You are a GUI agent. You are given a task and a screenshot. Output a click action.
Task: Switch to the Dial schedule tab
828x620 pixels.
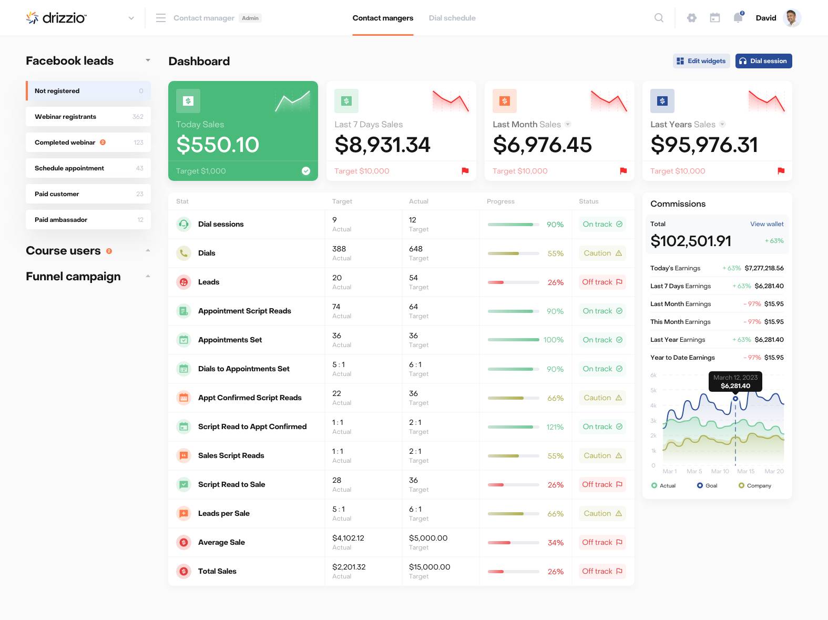pyautogui.click(x=452, y=18)
